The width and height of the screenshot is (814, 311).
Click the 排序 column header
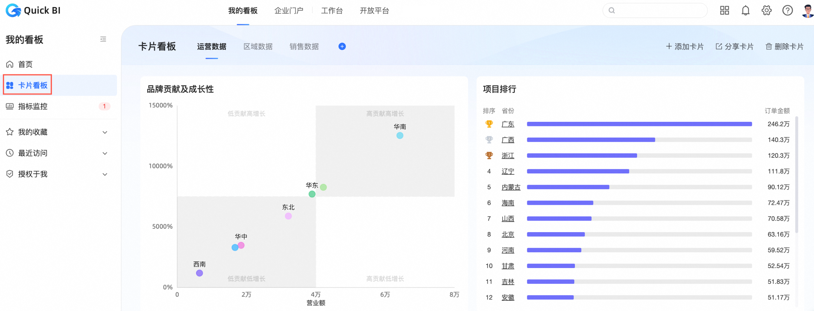pyautogui.click(x=489, y=111)
